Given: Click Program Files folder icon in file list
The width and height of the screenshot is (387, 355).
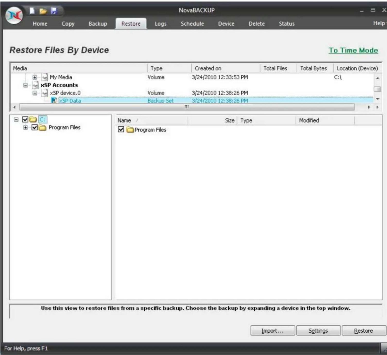Looking at the screenshot, I should pos(130,130).
